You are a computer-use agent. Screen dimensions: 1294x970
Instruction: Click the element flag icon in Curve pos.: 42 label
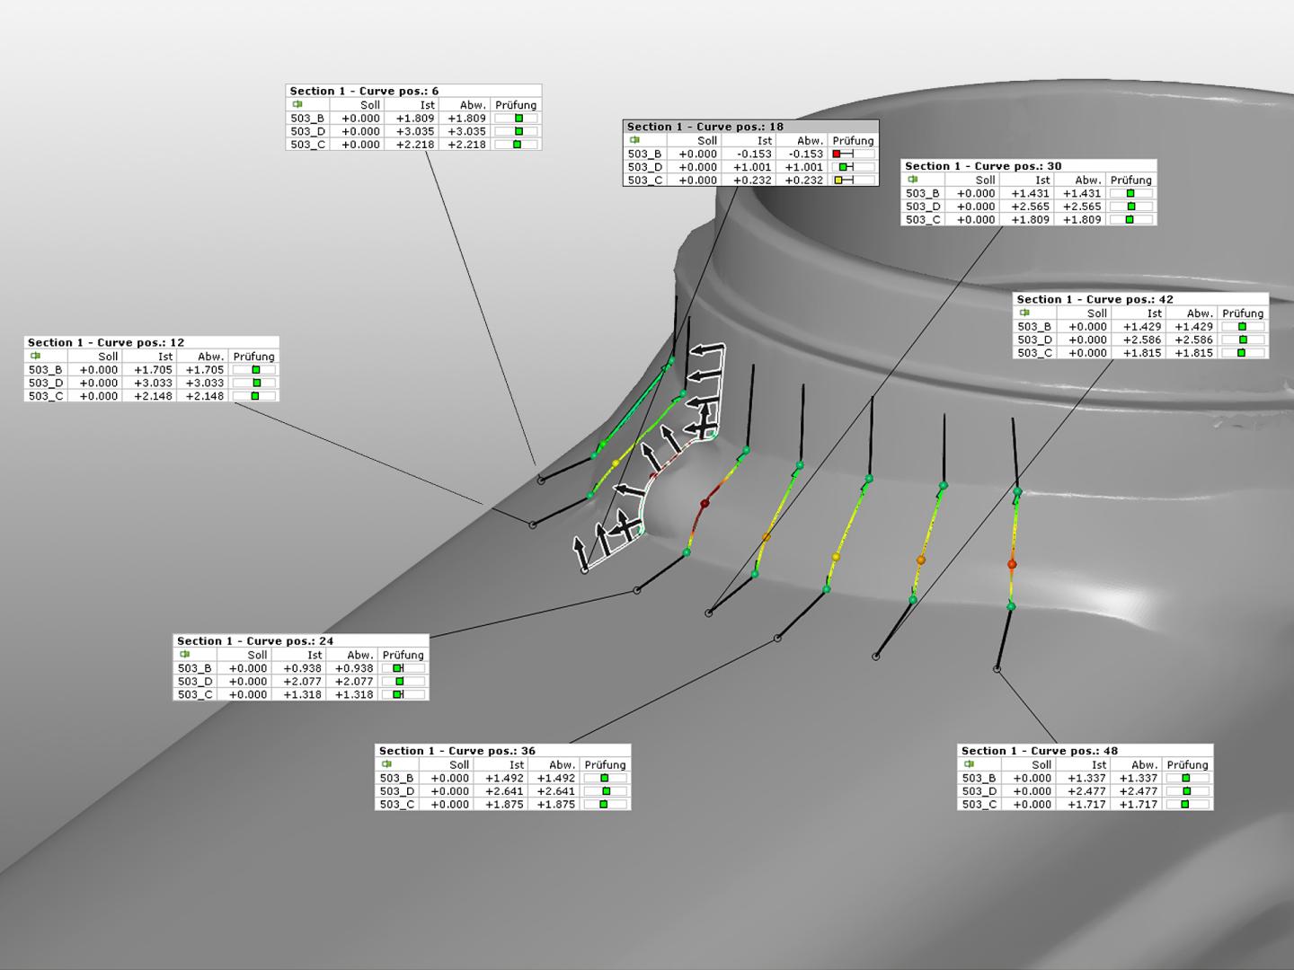tap(1026, 313)
